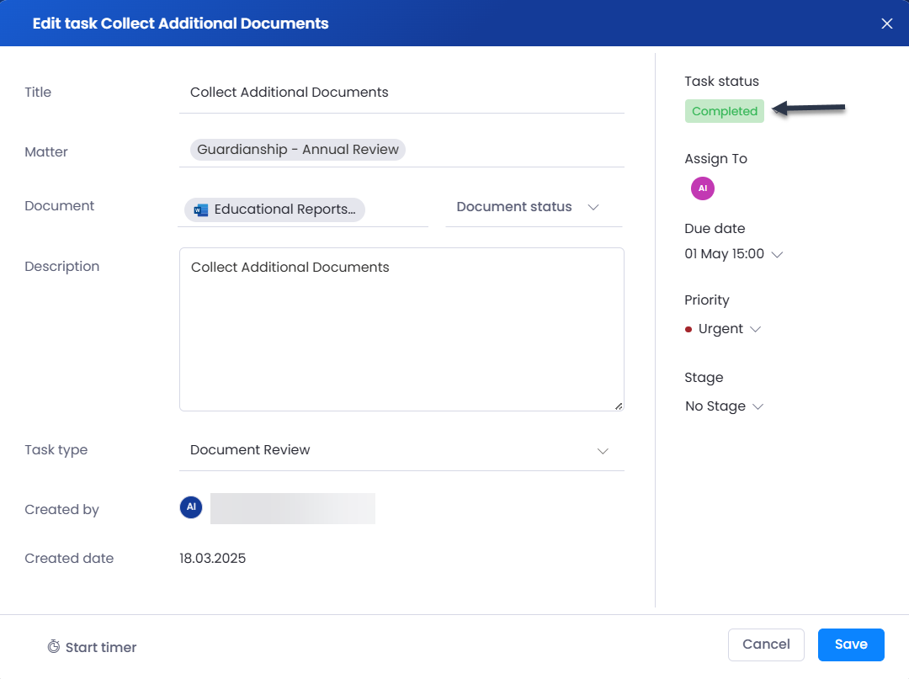Click the Description box resize handle
Screen dimensions: 909x679
pyautogui.click(x=619, y=406)
